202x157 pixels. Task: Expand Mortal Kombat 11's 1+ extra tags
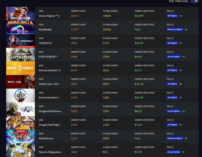181,70
